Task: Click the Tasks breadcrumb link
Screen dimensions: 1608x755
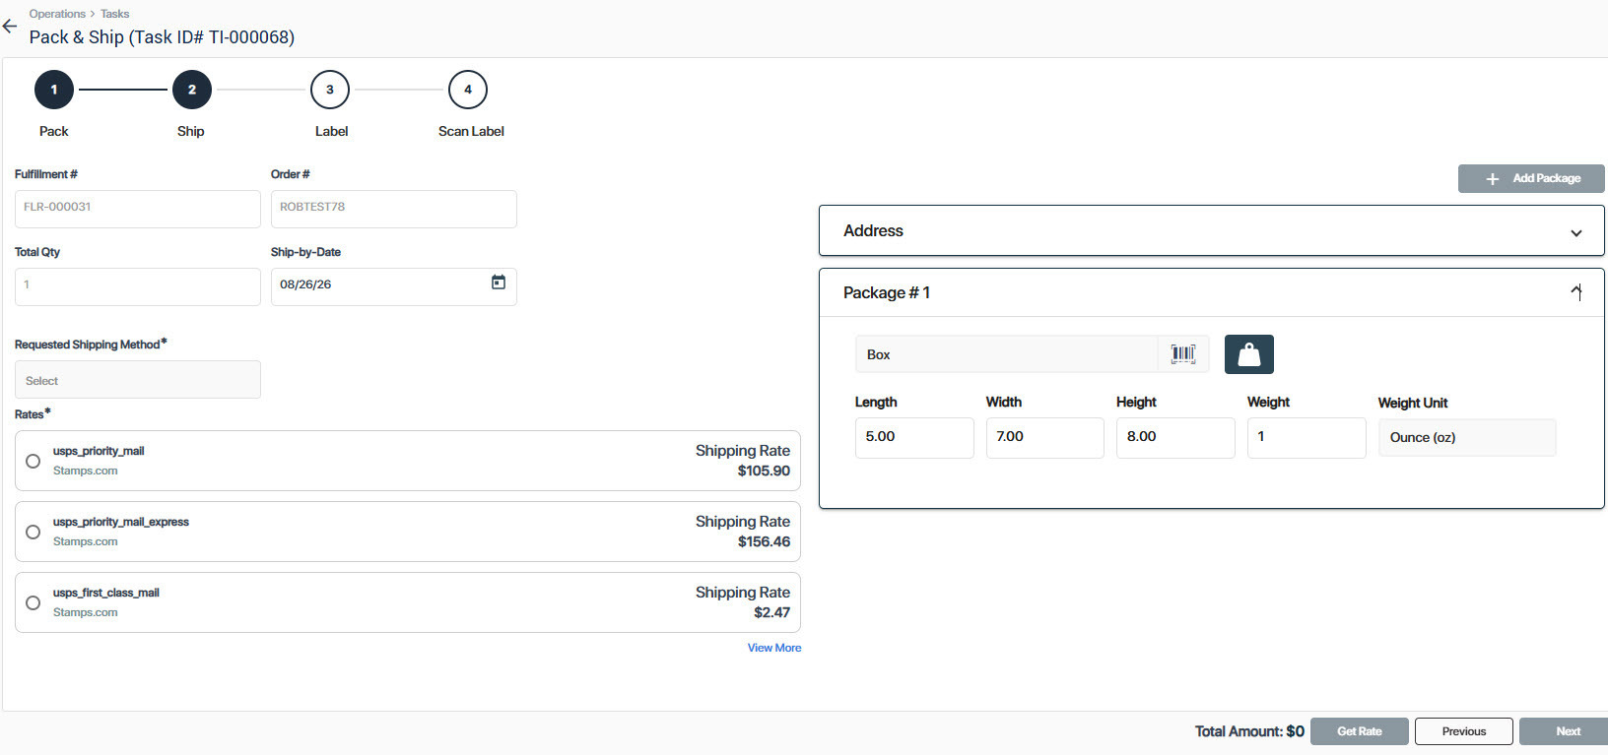Action: [115, 14]
